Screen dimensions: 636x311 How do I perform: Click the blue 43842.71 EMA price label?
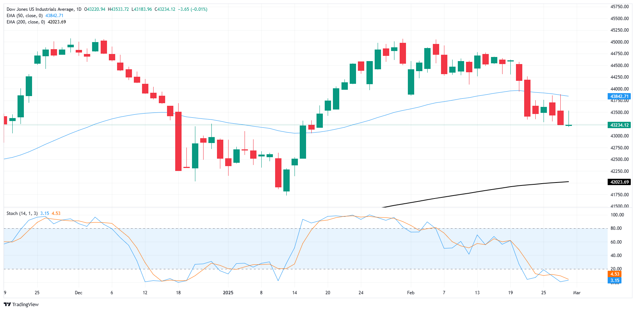coord(619,96)
